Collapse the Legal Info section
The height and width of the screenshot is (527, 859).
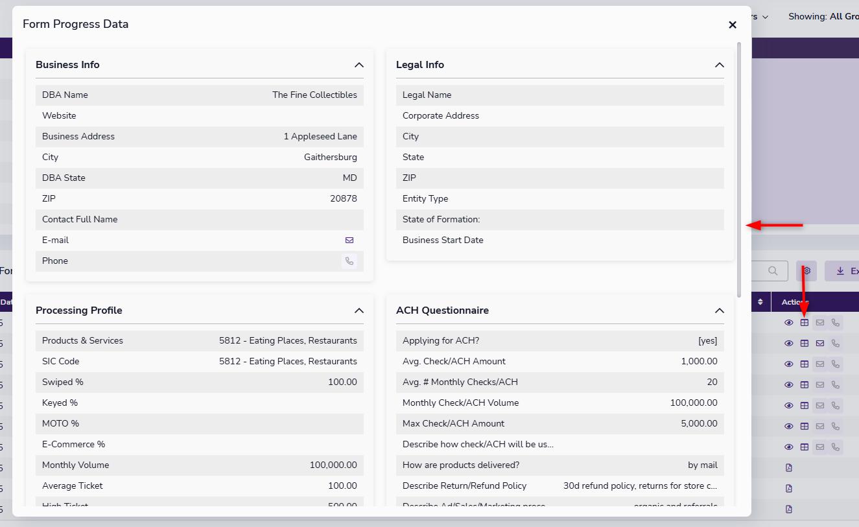(719, 65)
